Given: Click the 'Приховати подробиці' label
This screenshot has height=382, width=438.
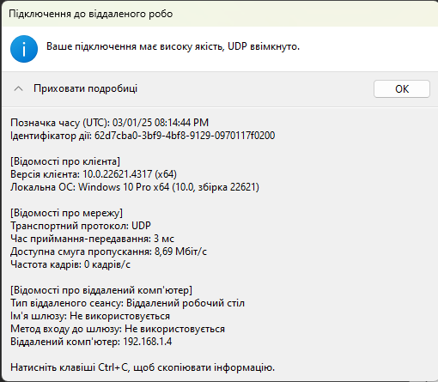Looking at the screenshot, I should tap(85, 88).
